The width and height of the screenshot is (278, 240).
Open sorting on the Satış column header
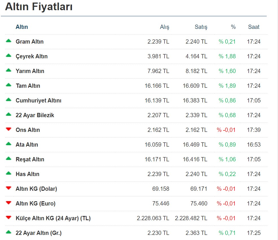(x=201, y=27)
